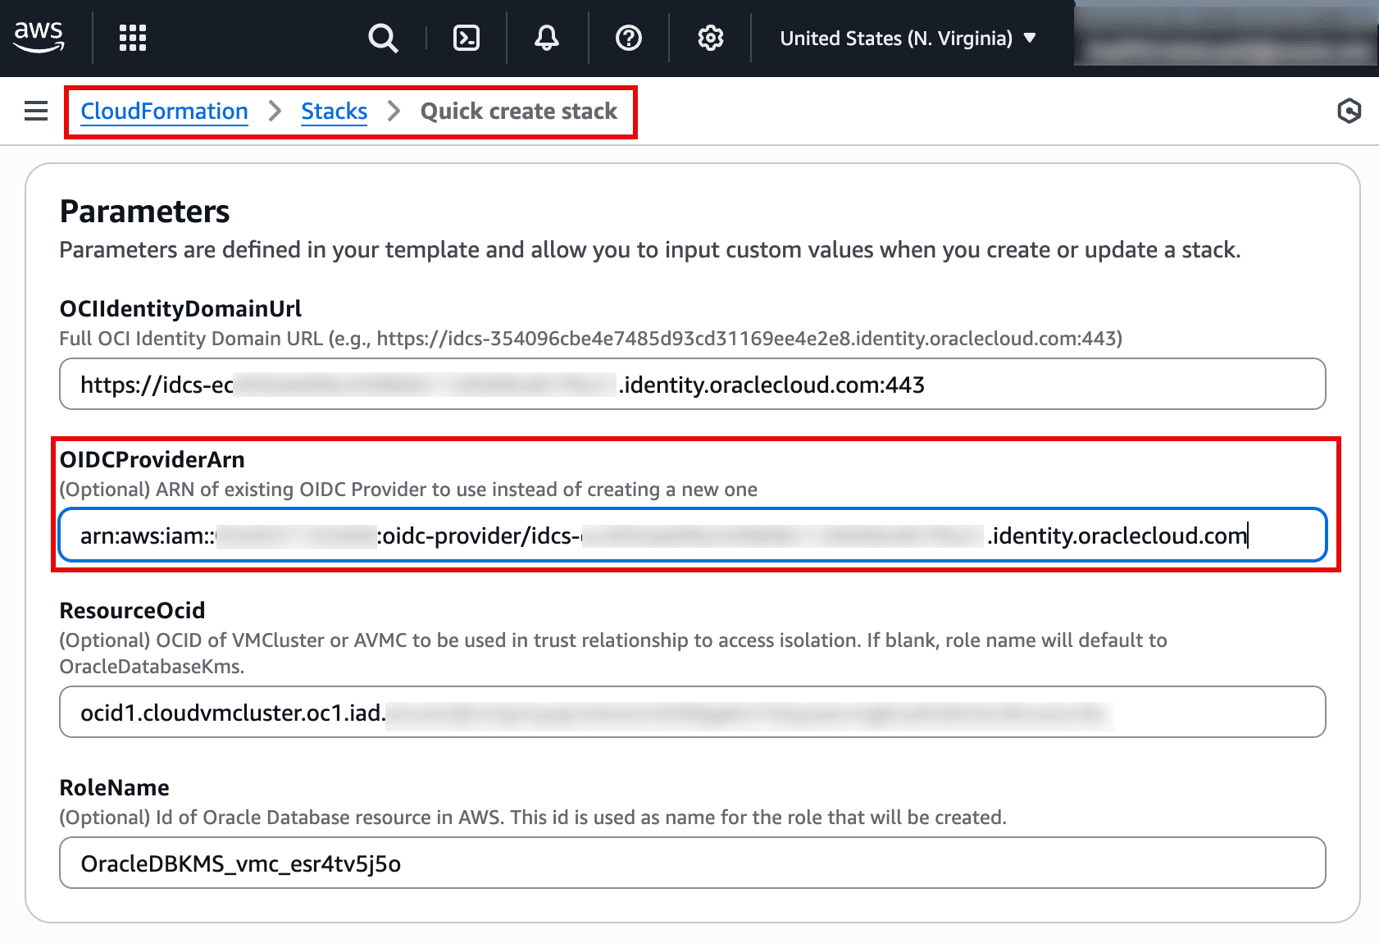Click the 'Full OCI Identity Domain URL' description text
1379x943 pixels.
(591, 339)
